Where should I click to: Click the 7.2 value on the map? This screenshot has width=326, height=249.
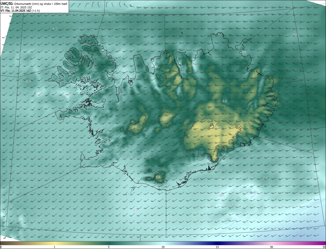click(x=265, y=178)
